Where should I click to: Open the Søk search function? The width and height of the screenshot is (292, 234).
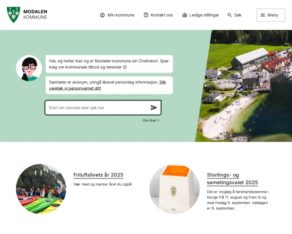(x=235, y=15)
